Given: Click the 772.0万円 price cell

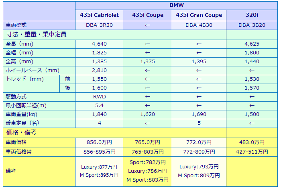Looking at the screenshot, I should tap(199, 142).
